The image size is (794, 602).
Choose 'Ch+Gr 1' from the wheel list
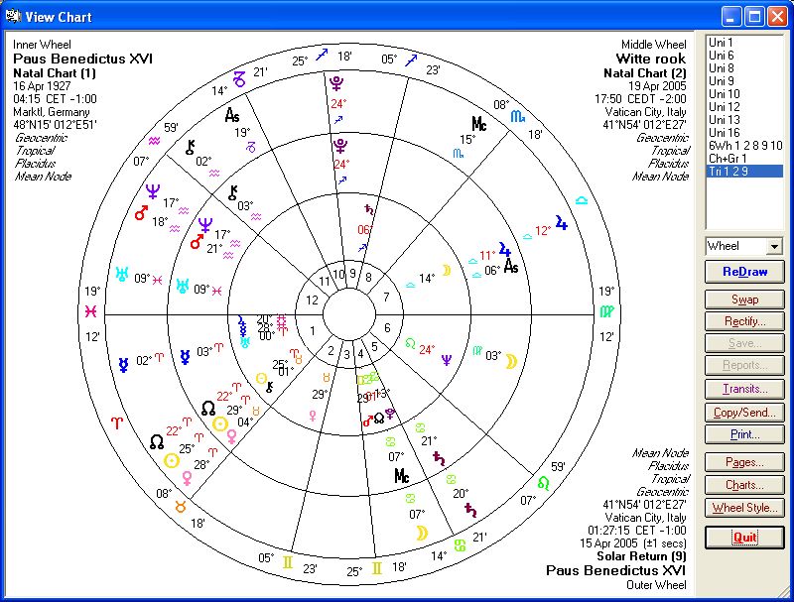(728, 159)
